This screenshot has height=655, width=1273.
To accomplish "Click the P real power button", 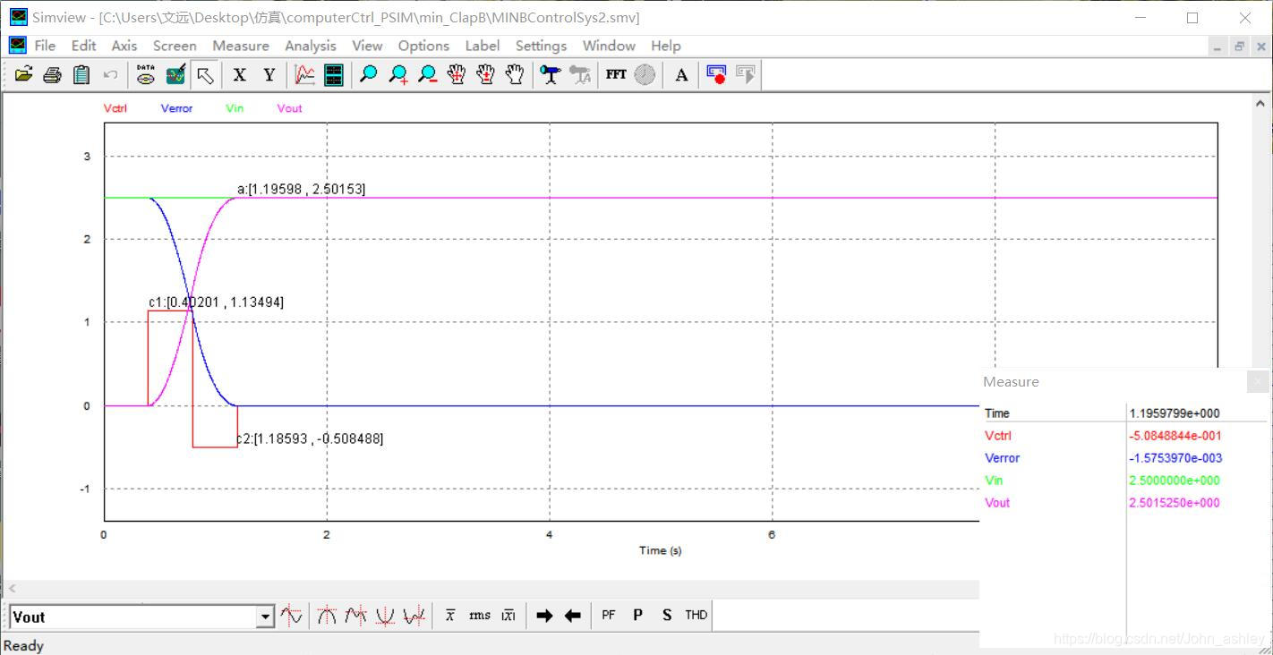I will click(x=638, y=616).
